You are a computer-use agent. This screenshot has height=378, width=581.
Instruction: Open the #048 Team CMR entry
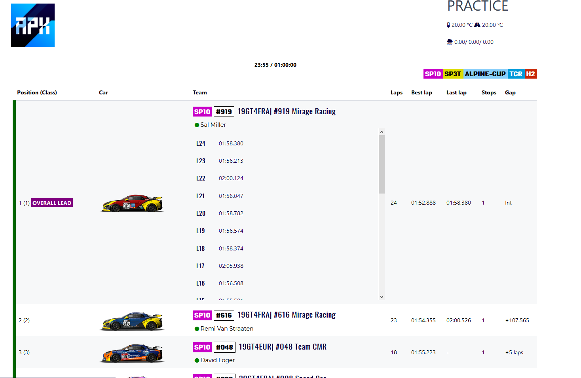(x=282, y=347)
